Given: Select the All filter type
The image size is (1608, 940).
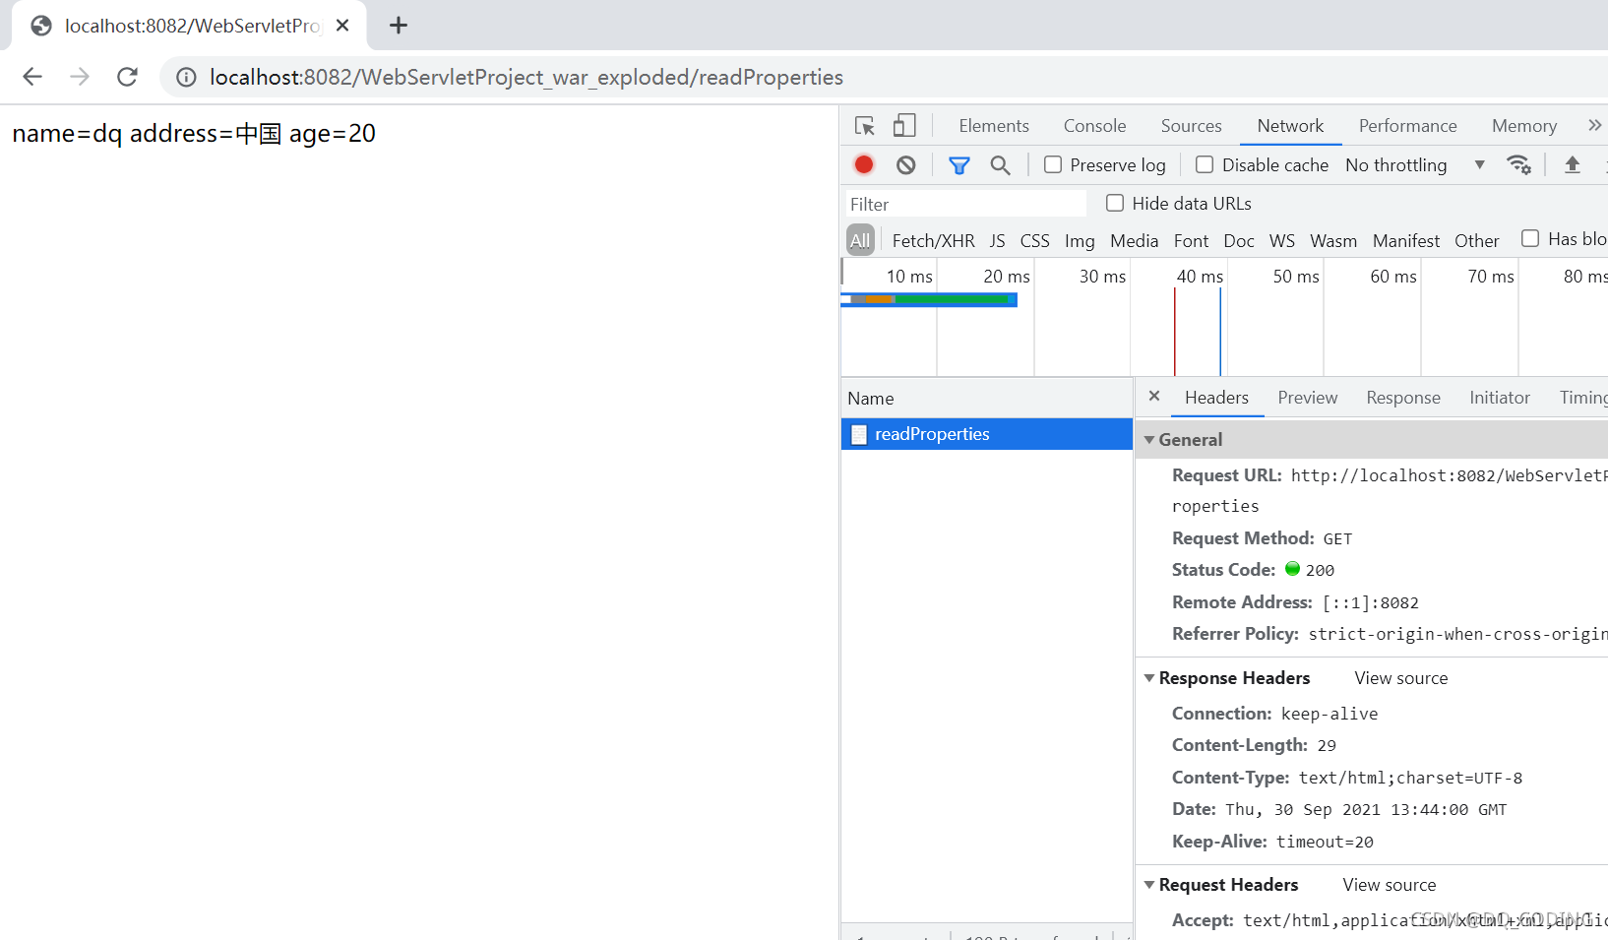Looking at the screenshot, I should coord(860,240).
